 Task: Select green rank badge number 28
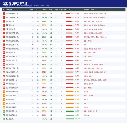pos(4,119)
